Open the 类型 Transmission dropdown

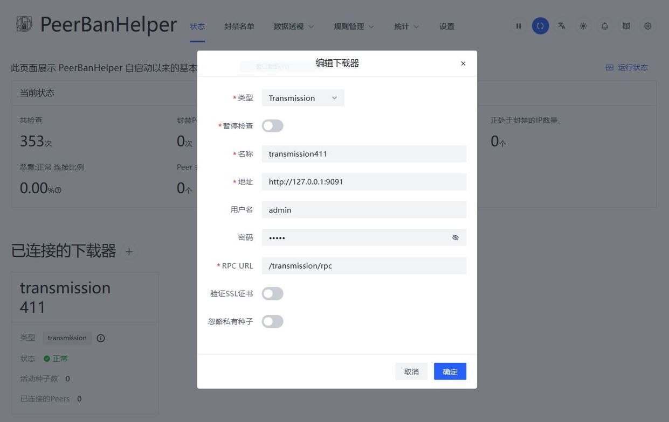click(303, 98)
